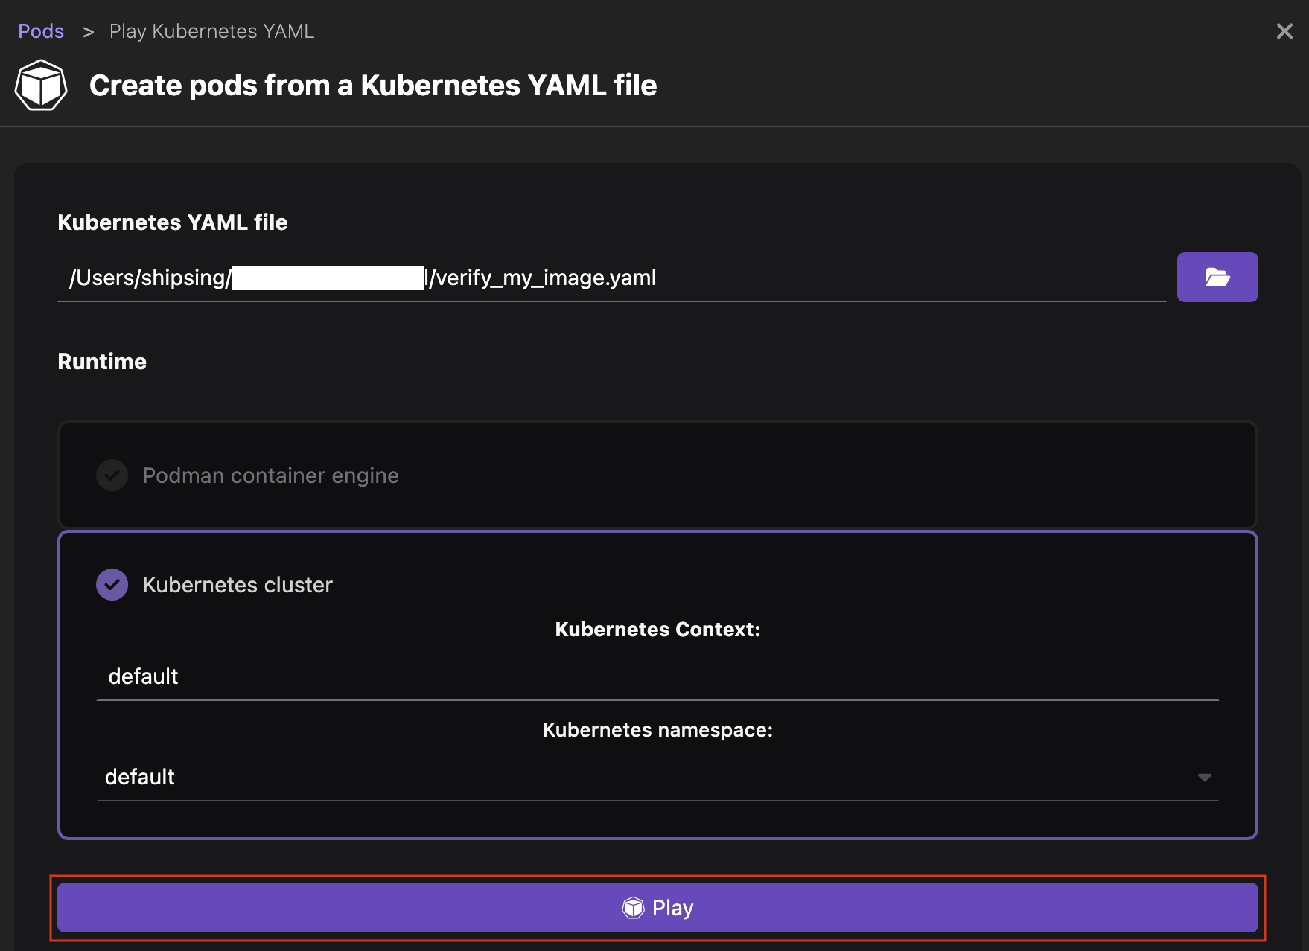This screenshot has width=1309, height=951.
Task: Click the namespace dropdown chevron arrow
Action: [x=1204, y=777]
